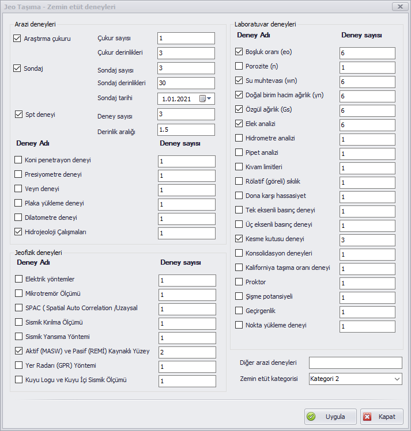The width and height of the screenshot is (411, 431).
Task: Uncheck Kesme kutusu deneyi checkbox
Action: pos(239,239)
